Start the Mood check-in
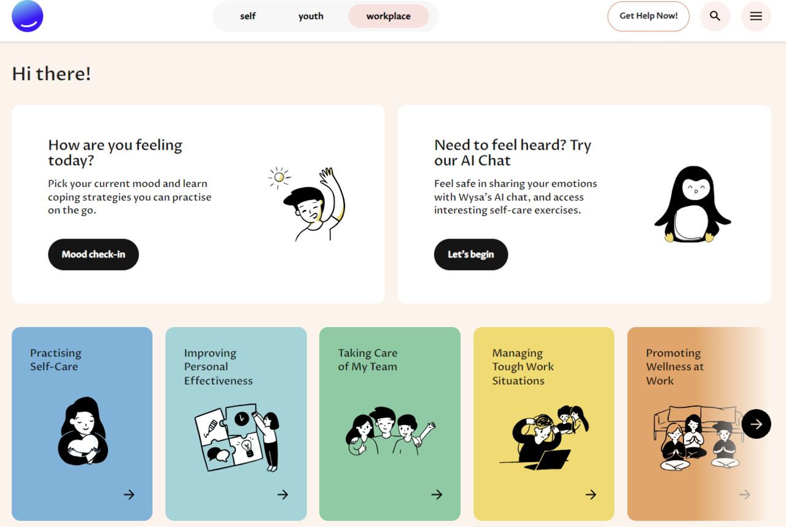786x527 pixels. [x=93, y=254]
